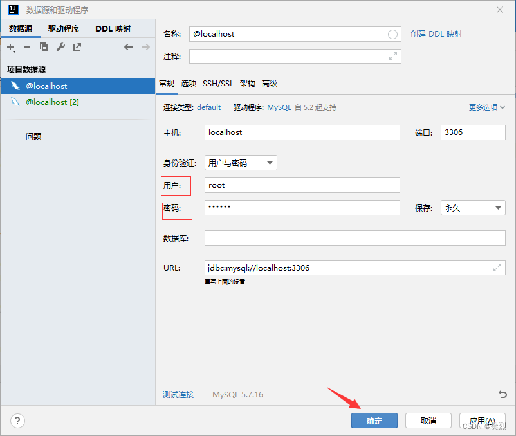
Task: Navigate forward with right arrow
Action: point(145,47)
